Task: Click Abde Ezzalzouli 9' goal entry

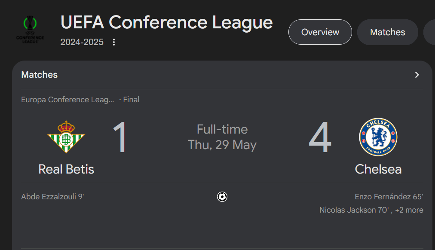Action: coord(52,197)
